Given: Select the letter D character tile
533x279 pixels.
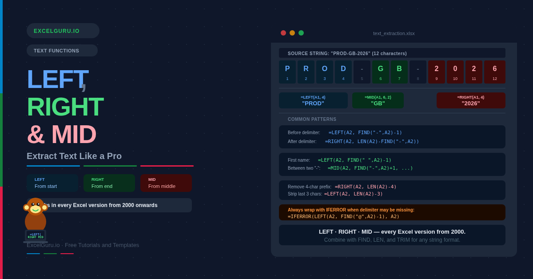Looking at the screenshot, I should click(x=343, y=72).
